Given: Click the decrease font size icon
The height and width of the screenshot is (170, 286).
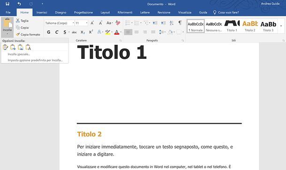Looking at the screenshot, I should [x=100, y=23].
